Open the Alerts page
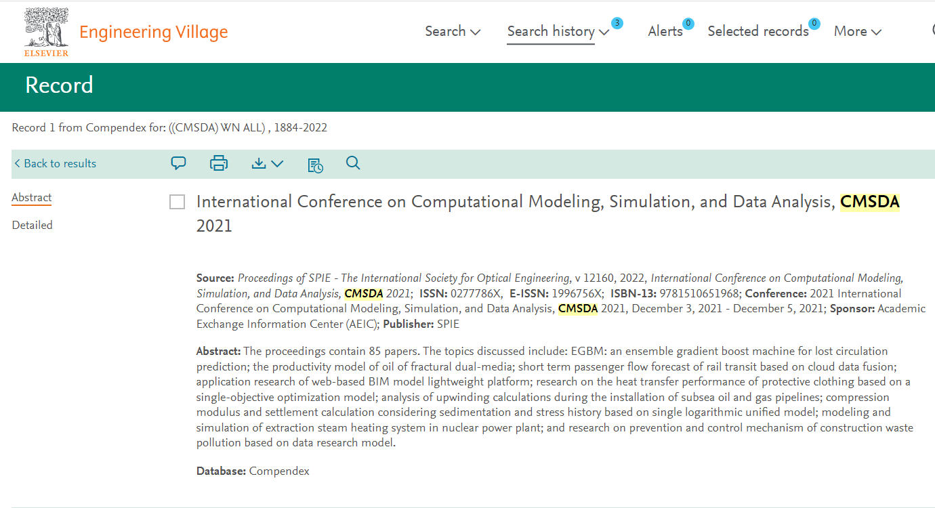The height and width of the screenshot is (508, 935). click(x=665, y=31)
